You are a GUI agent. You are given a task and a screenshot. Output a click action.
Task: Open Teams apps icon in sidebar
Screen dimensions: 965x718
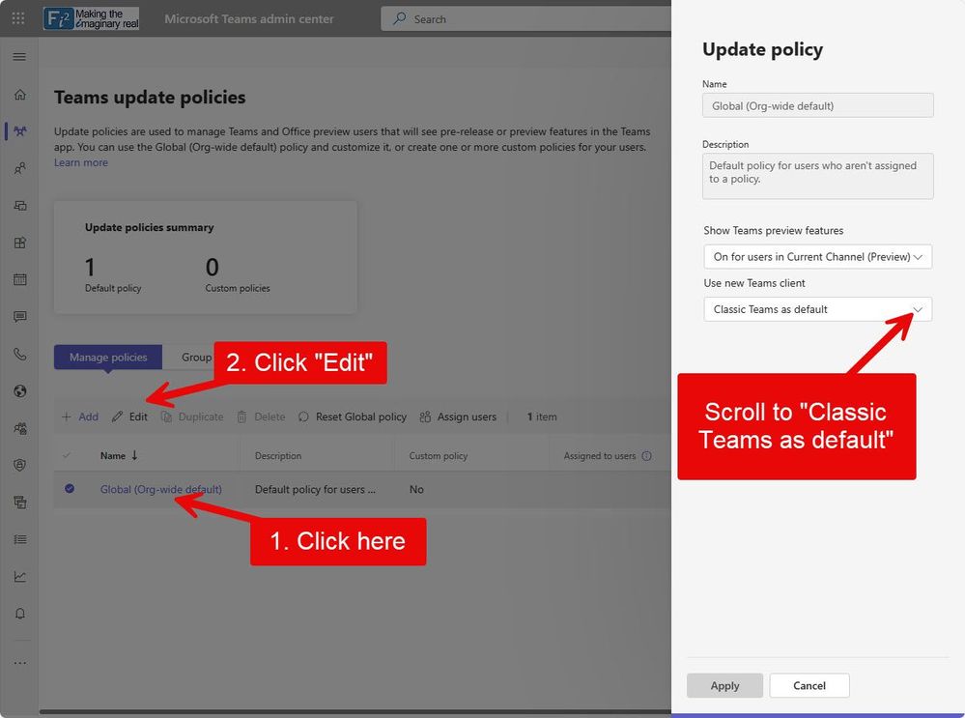19,243
